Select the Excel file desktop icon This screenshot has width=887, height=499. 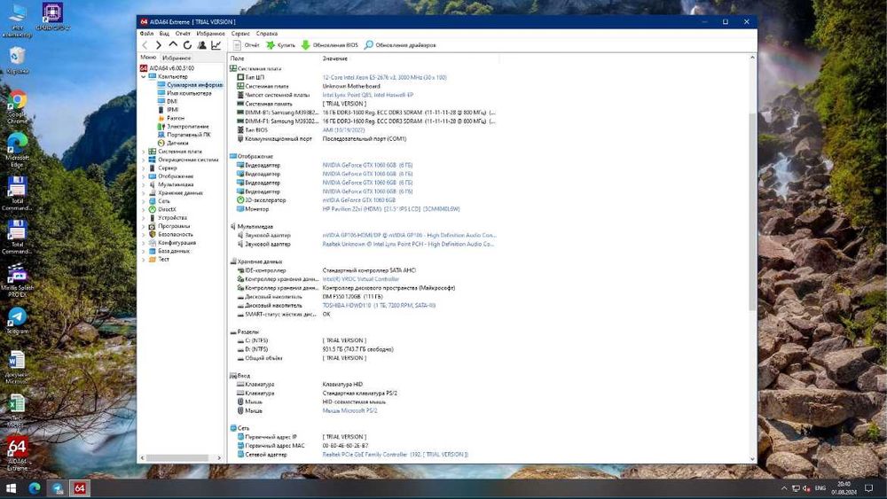(x=16, y=410)
